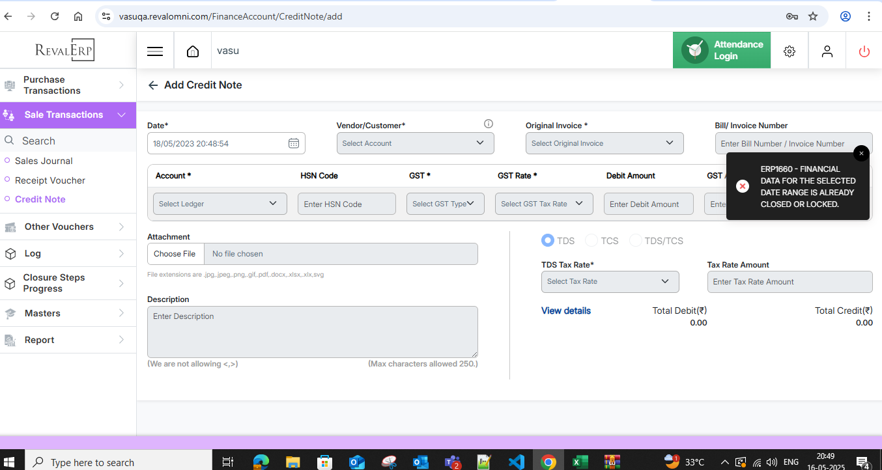
Task: Click the hamburger menu icon
Action: tap(155, 51)
